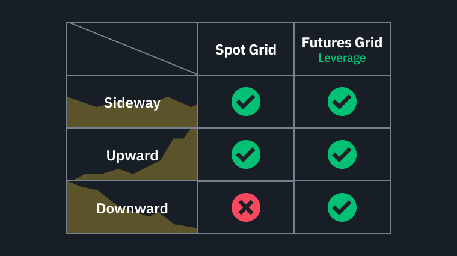
Task: Select the Futures Grid column header
Action: (x=342, y=43)
